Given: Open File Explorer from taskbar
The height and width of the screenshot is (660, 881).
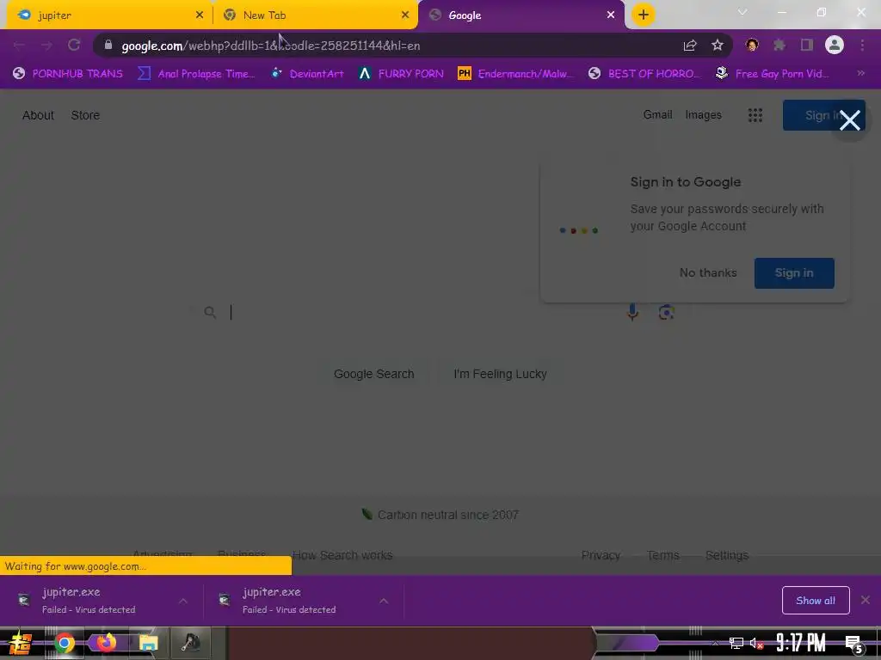Looking at the screenshot, I should pos(148,643).
